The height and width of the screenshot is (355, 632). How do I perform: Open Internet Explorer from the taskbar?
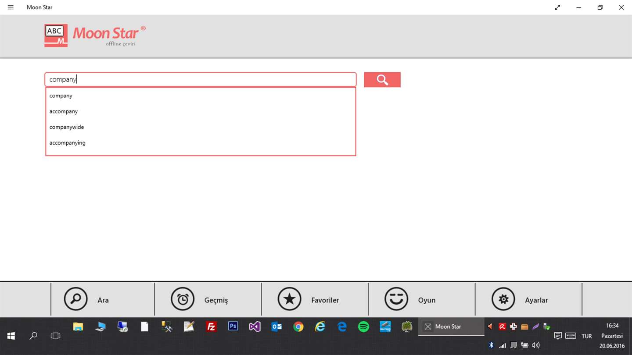(x=320, y=327)
